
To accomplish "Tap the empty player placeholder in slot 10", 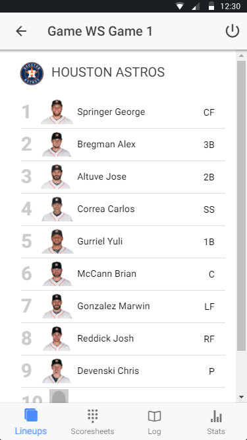I will click(x=59, y=396).
